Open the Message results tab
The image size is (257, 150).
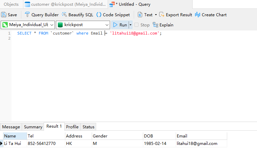point(11,127)
